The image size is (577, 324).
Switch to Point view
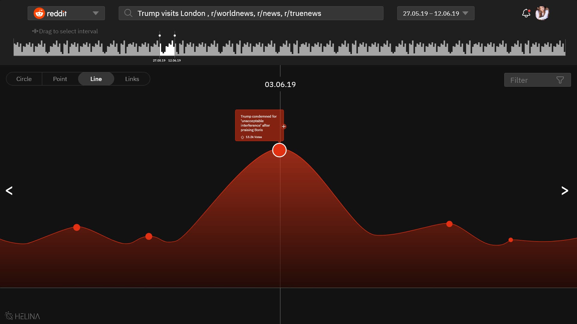(x=60, y=79)
